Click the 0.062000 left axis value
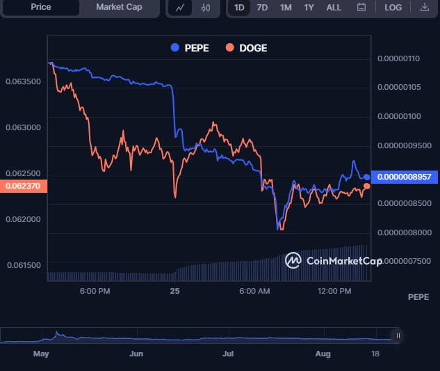Image resolution: width=440 pixels, height=371 pixels. tap(24, 219)
